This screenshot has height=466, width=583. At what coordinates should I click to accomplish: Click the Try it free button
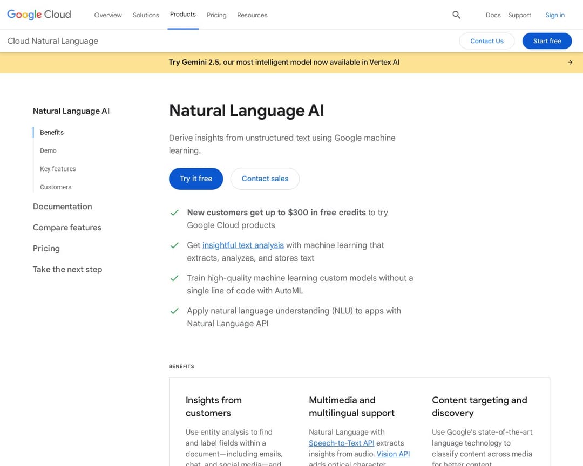click(196, 179)
